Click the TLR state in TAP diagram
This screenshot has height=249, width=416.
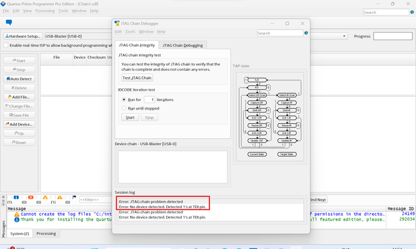[x=257, y=80]
